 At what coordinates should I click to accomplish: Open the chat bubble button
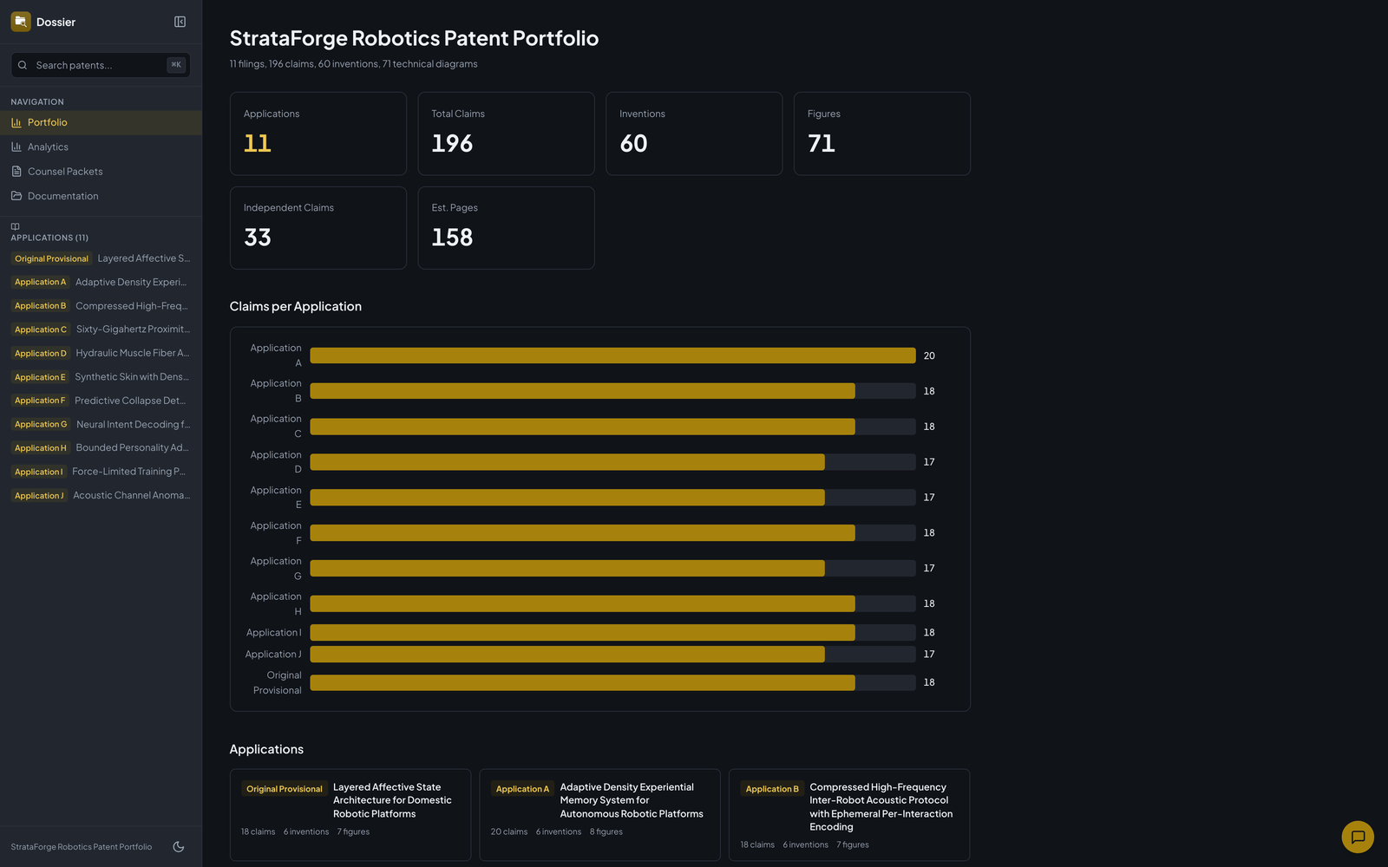[x=1358, y=837]
